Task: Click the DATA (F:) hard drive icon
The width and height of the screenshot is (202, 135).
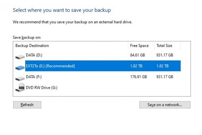Action: [x=20, y=78]
